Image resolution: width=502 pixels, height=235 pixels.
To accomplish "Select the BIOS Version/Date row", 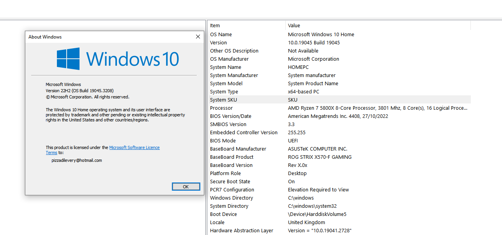I will click(339, 116).
